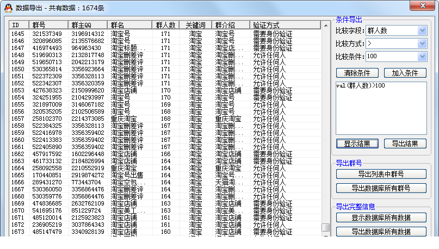Click group number 522372309

(x=47, y=76)
